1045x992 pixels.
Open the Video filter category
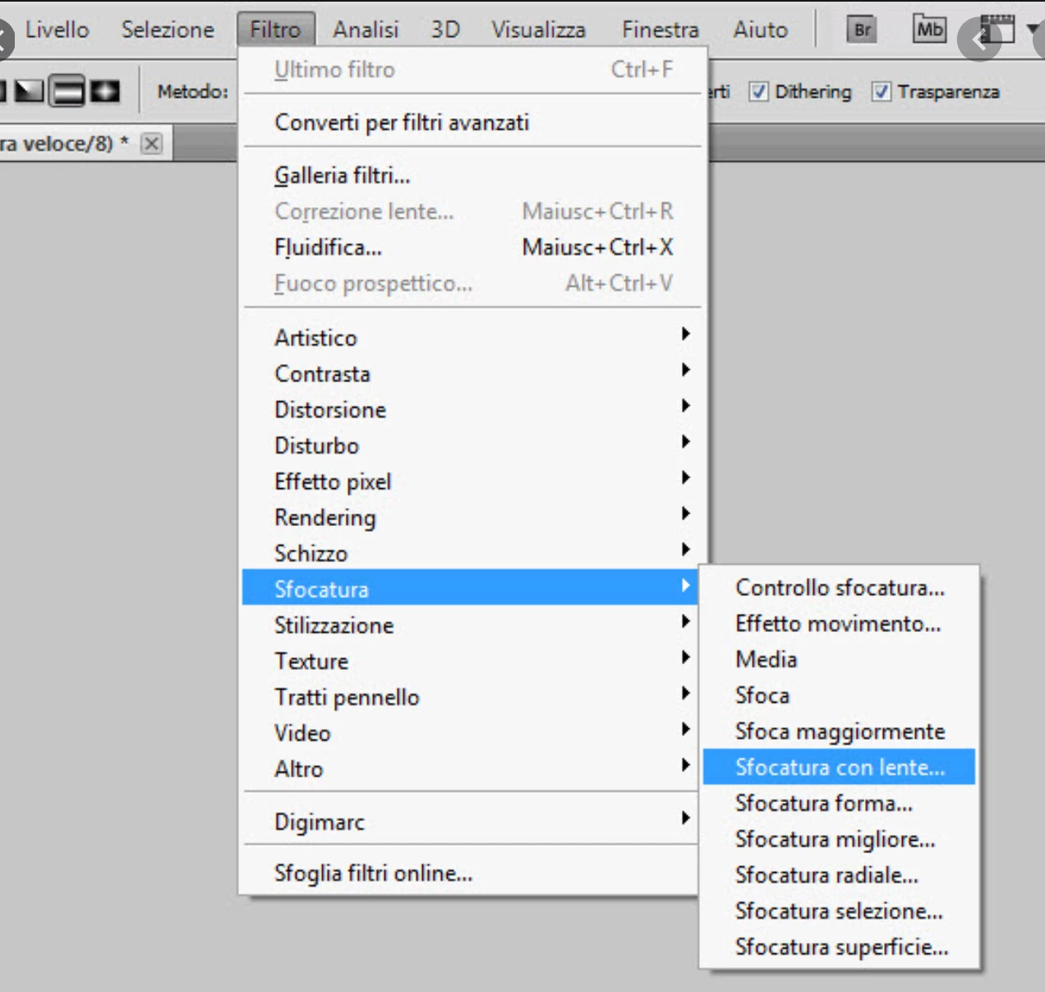tap(471, 733)
